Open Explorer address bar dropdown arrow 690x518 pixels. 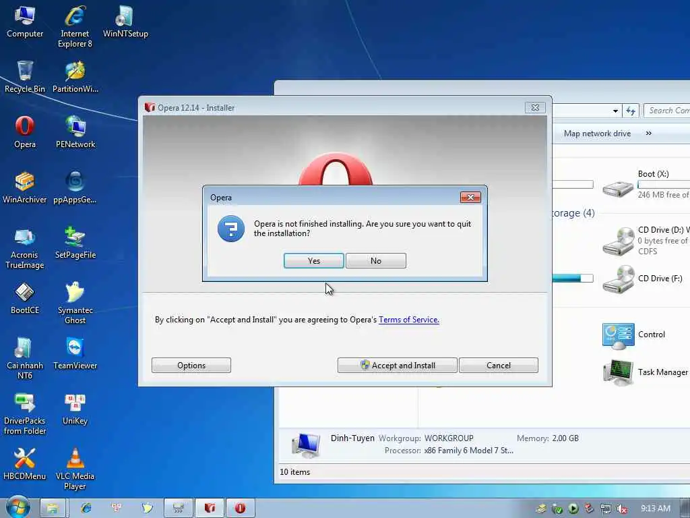coord(615,111)
